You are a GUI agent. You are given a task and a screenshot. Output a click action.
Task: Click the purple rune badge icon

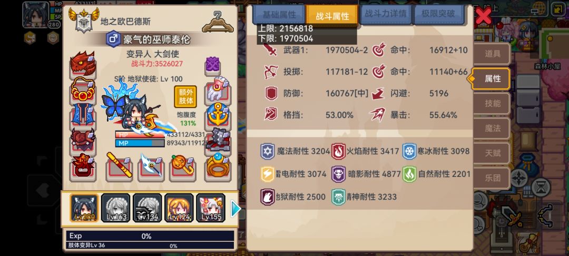click(213, 65)
